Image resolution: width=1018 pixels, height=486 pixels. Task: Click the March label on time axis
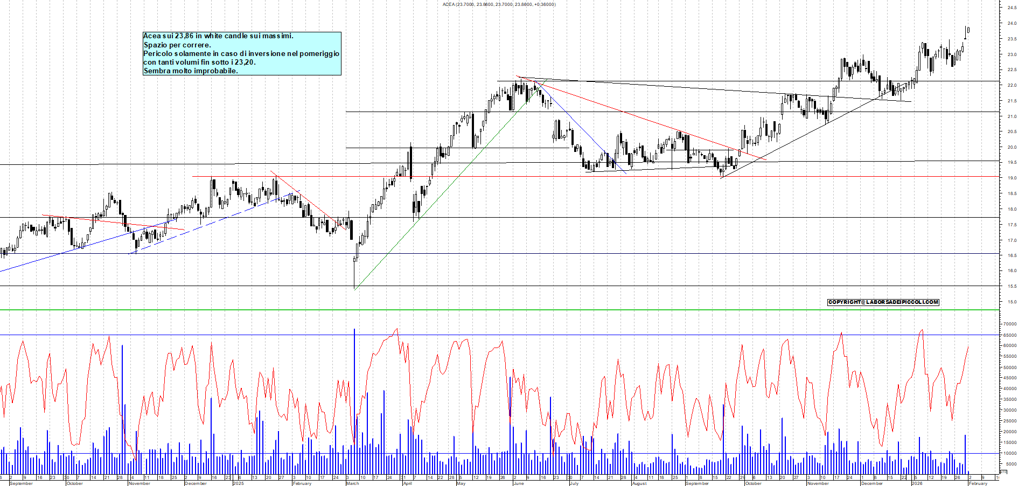pyautogui.click(x=353, y=483)
